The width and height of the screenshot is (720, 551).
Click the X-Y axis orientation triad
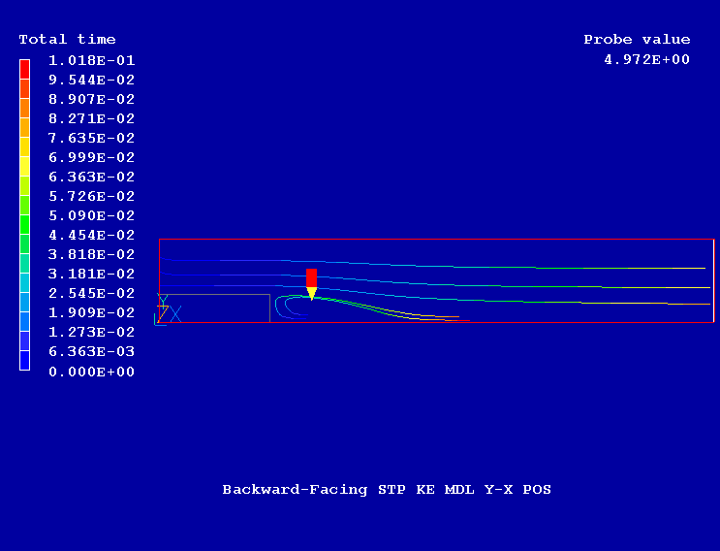169,311
